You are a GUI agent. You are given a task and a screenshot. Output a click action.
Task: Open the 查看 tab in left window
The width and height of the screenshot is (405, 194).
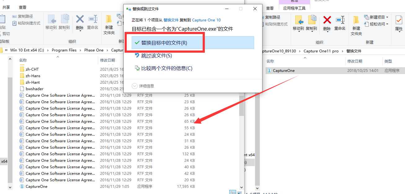point(23,7)
